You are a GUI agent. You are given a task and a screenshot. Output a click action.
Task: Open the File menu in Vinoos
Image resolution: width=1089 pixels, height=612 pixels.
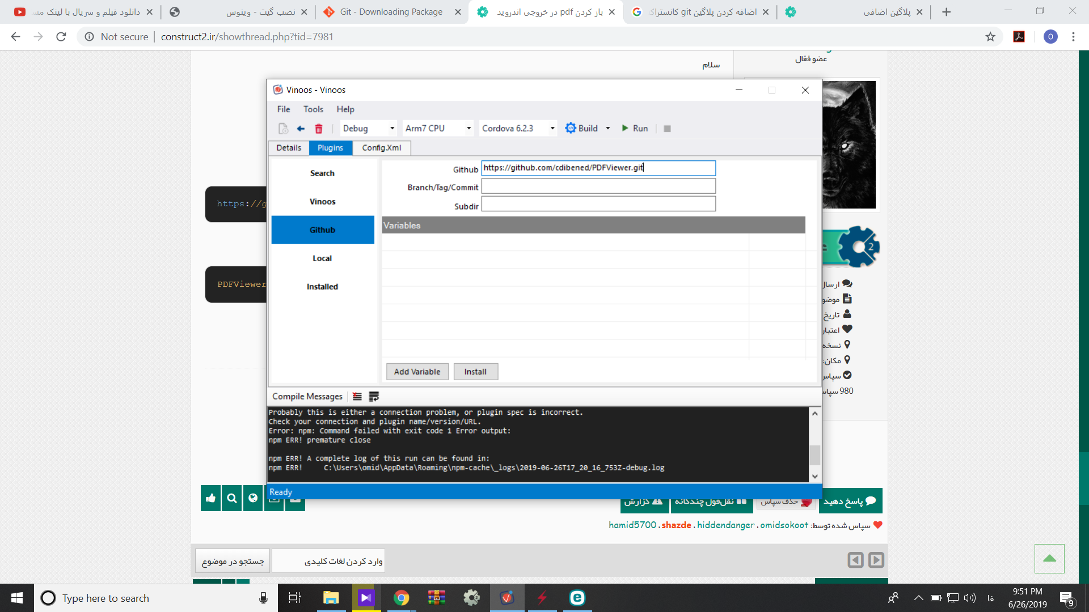(x=284, y=109)
